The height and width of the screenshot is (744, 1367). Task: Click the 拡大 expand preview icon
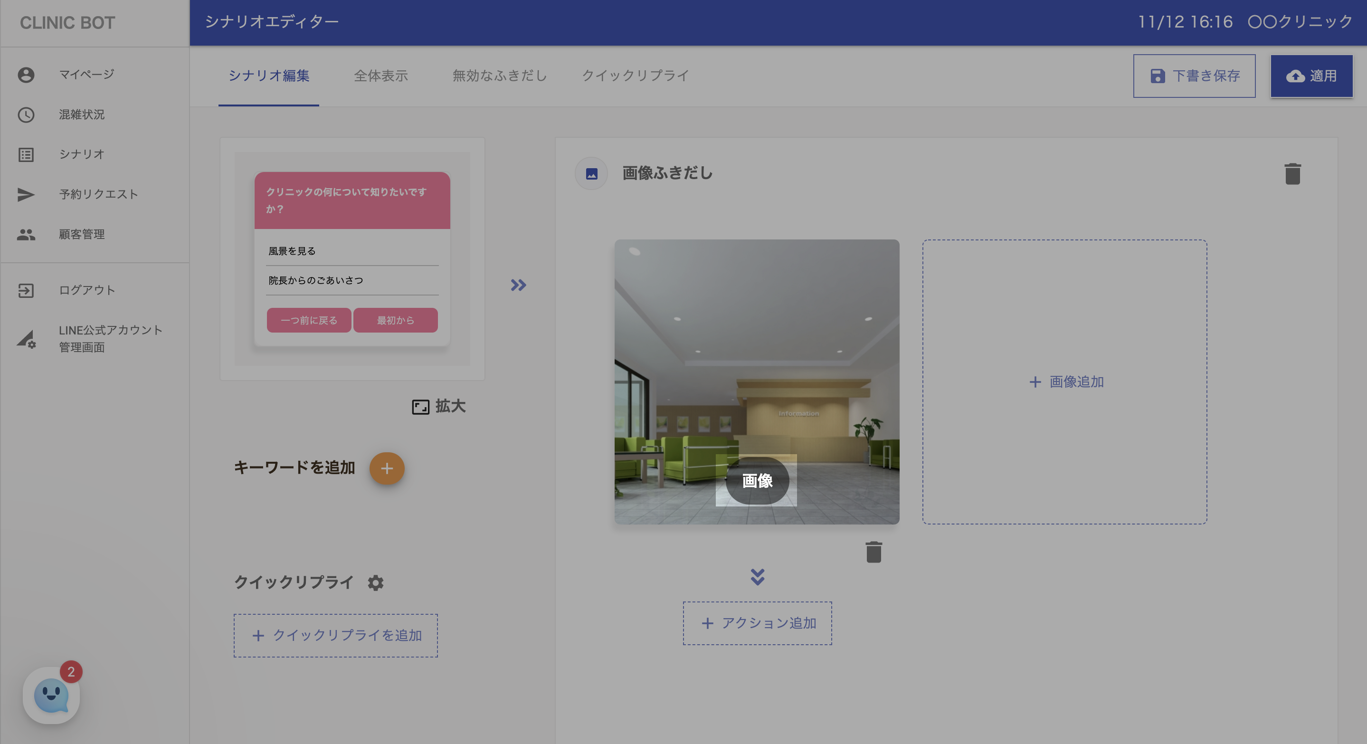[x=420, y=407]
